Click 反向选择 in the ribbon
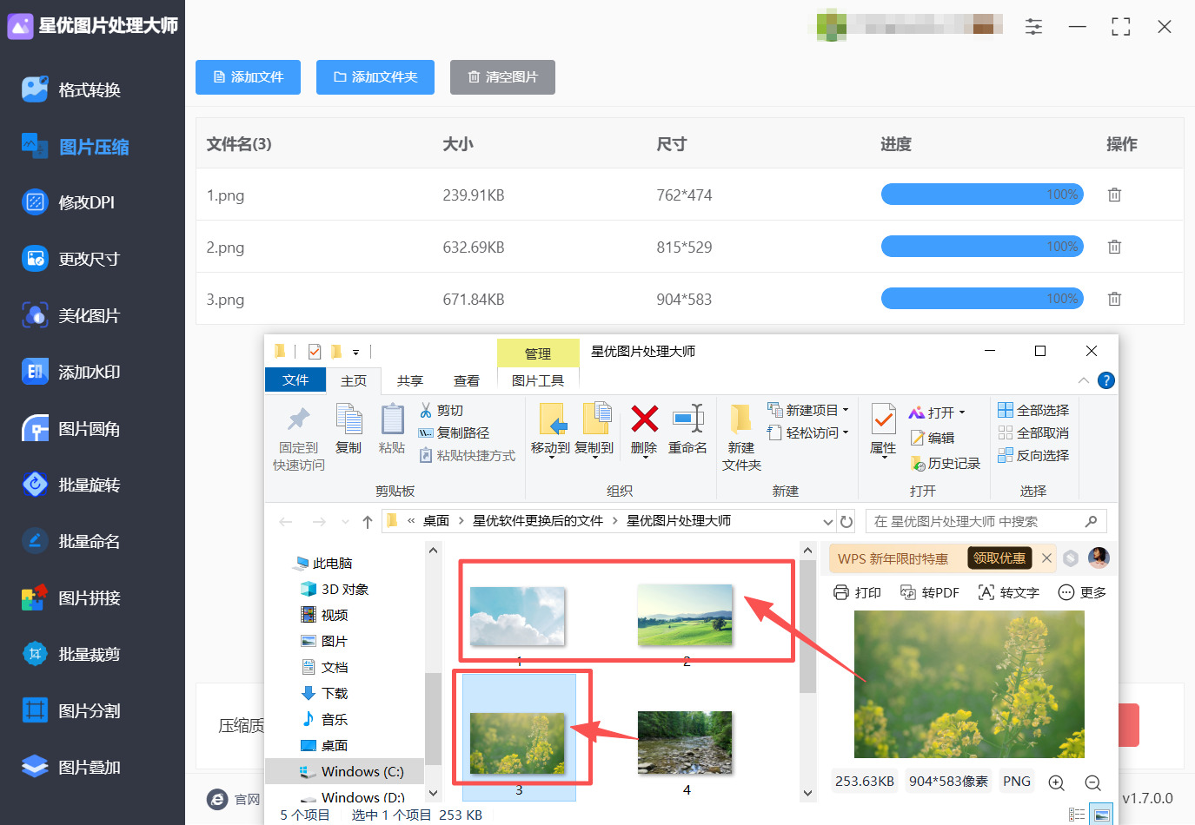 pos(1033,455)
